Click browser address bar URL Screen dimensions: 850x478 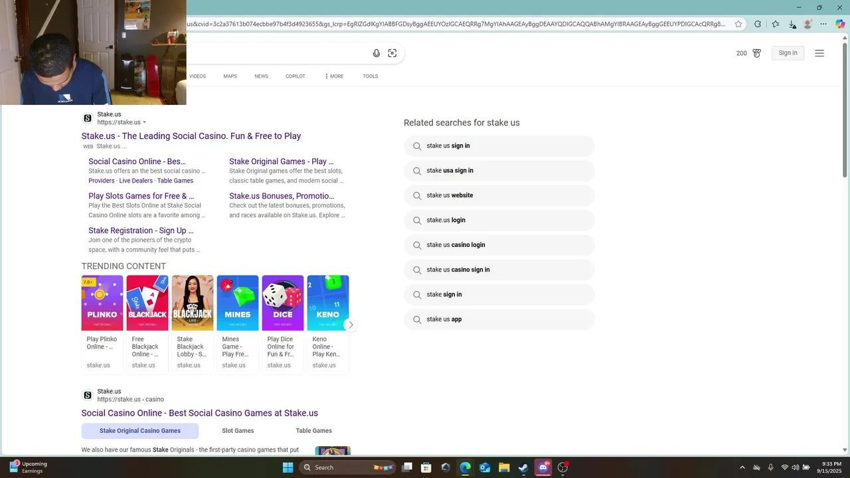tap(456, 24)
